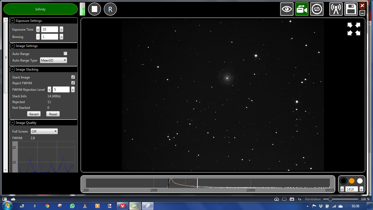The height and width of the screenshot is (210, 373).
Task: Collapse the Exposure Settings section
Action: tap(12, 21)
